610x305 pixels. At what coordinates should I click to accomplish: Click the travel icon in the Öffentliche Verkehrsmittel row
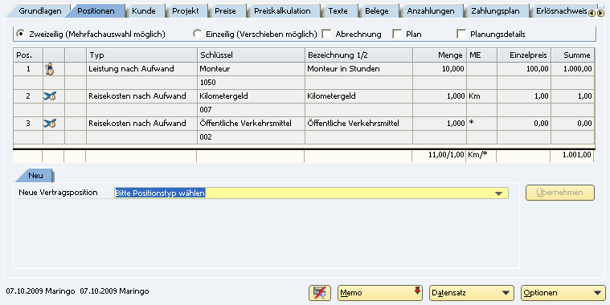pos(50,123)
